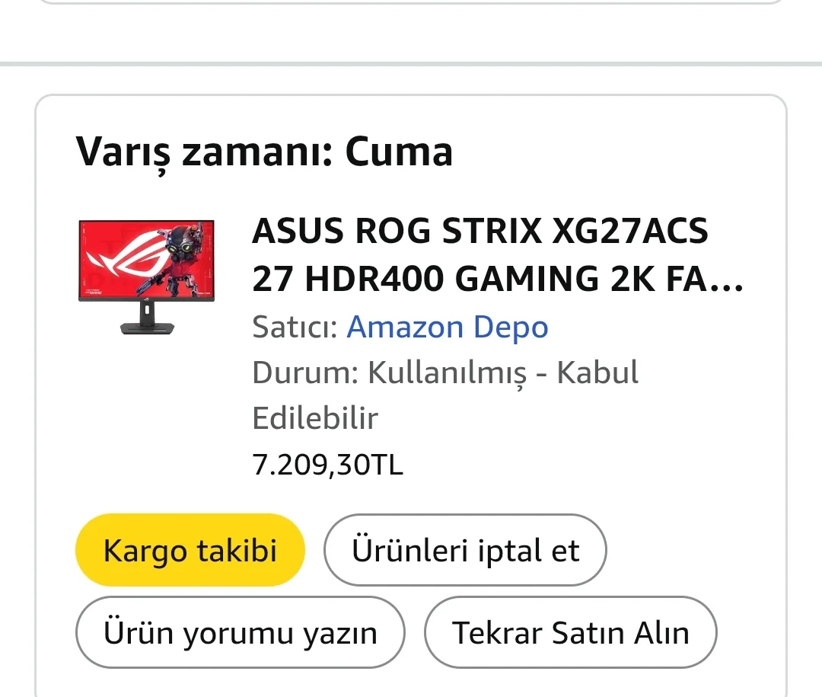
Task: Open the ASUS monitor product thumbnail
Action: click(147, 277)
